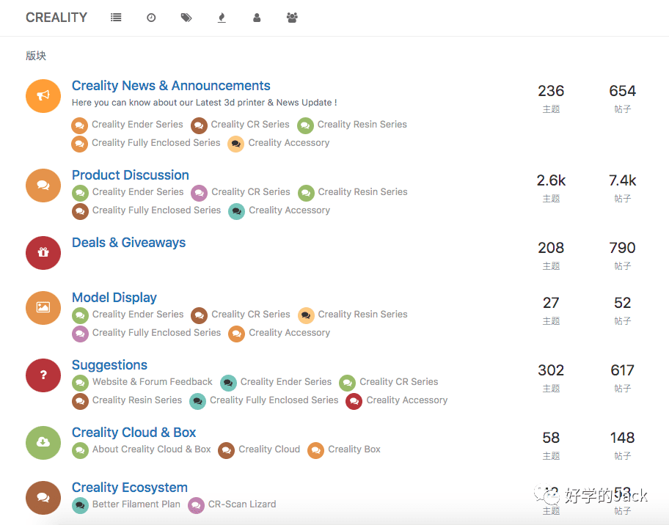Click the Model Display picture icon
The image size is (669, 525).
click(43, 307)
